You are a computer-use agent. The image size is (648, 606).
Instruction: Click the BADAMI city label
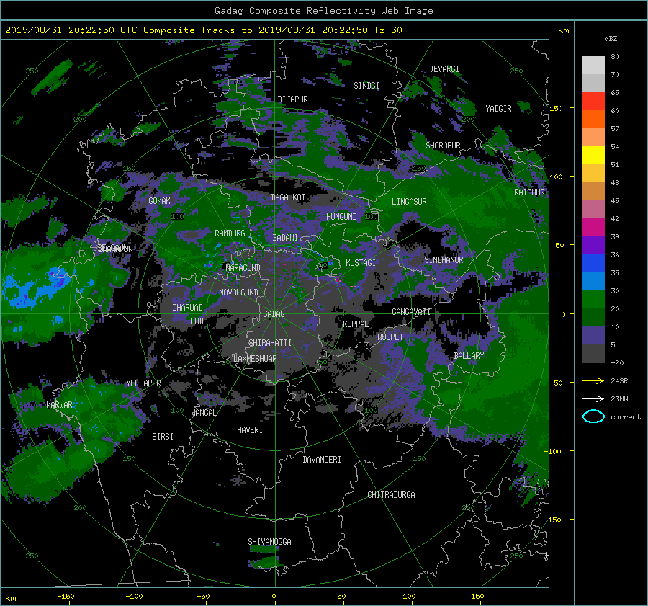(x=285, y=238)
